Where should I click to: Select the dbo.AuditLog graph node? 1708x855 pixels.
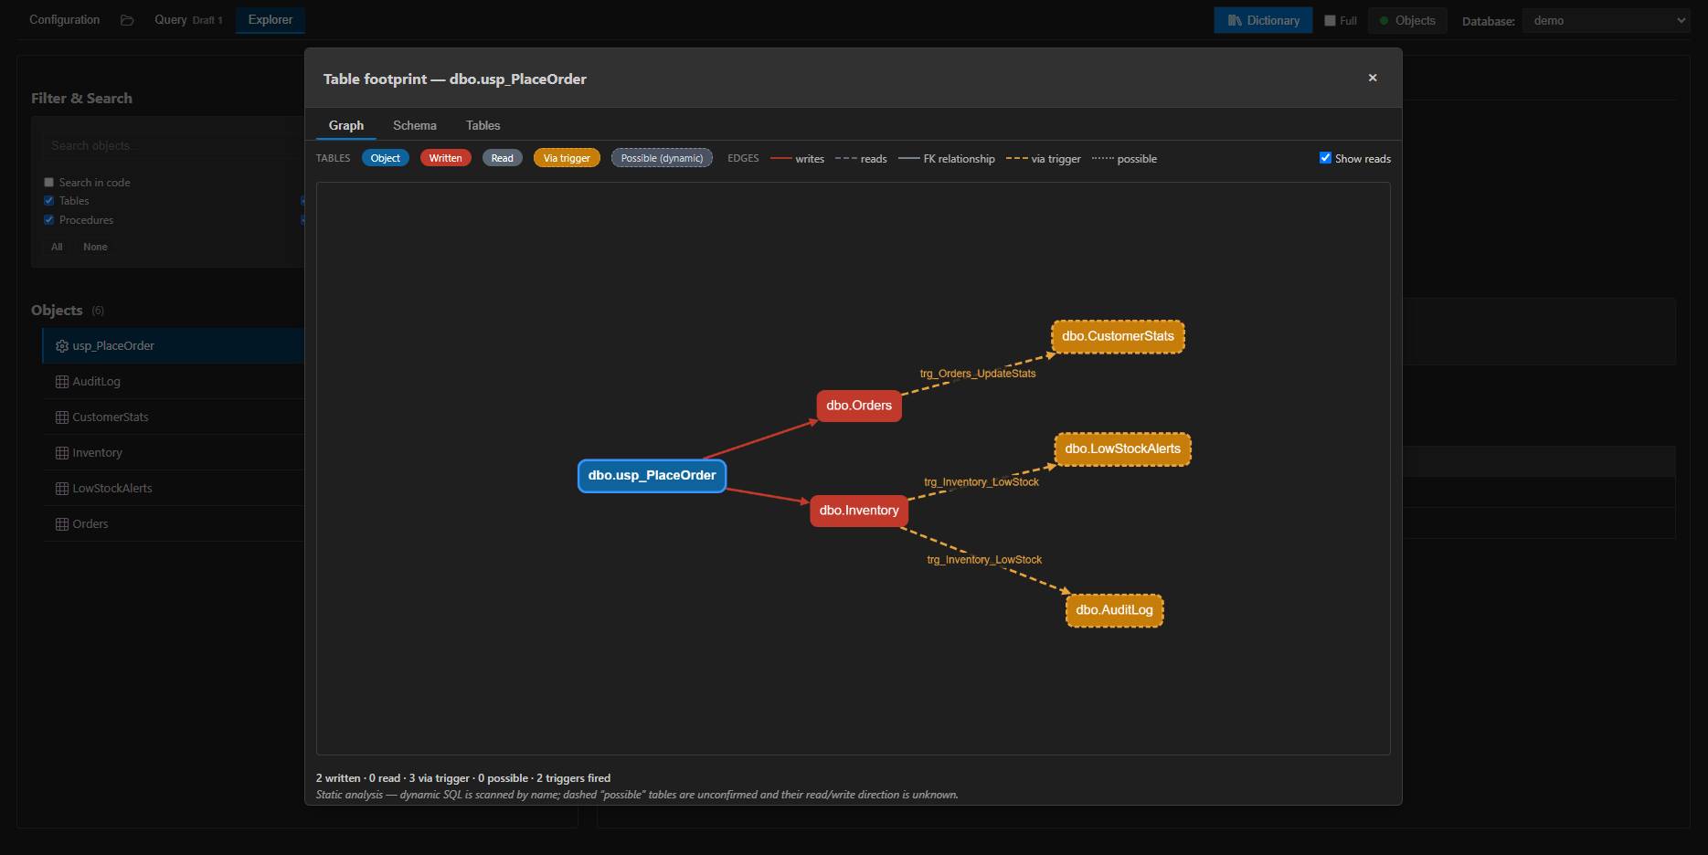pos(1114,610)
